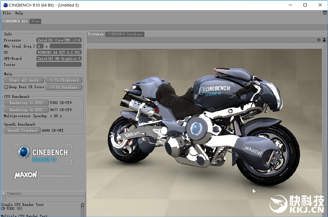The height and width of the screenshot is (217, 328).
Task: Click the grip icon under the Pictures tab
Action: tap(90, 40)
